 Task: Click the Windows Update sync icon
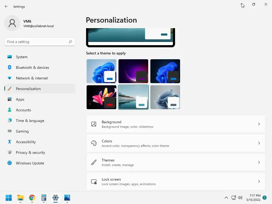pos(10,163)
